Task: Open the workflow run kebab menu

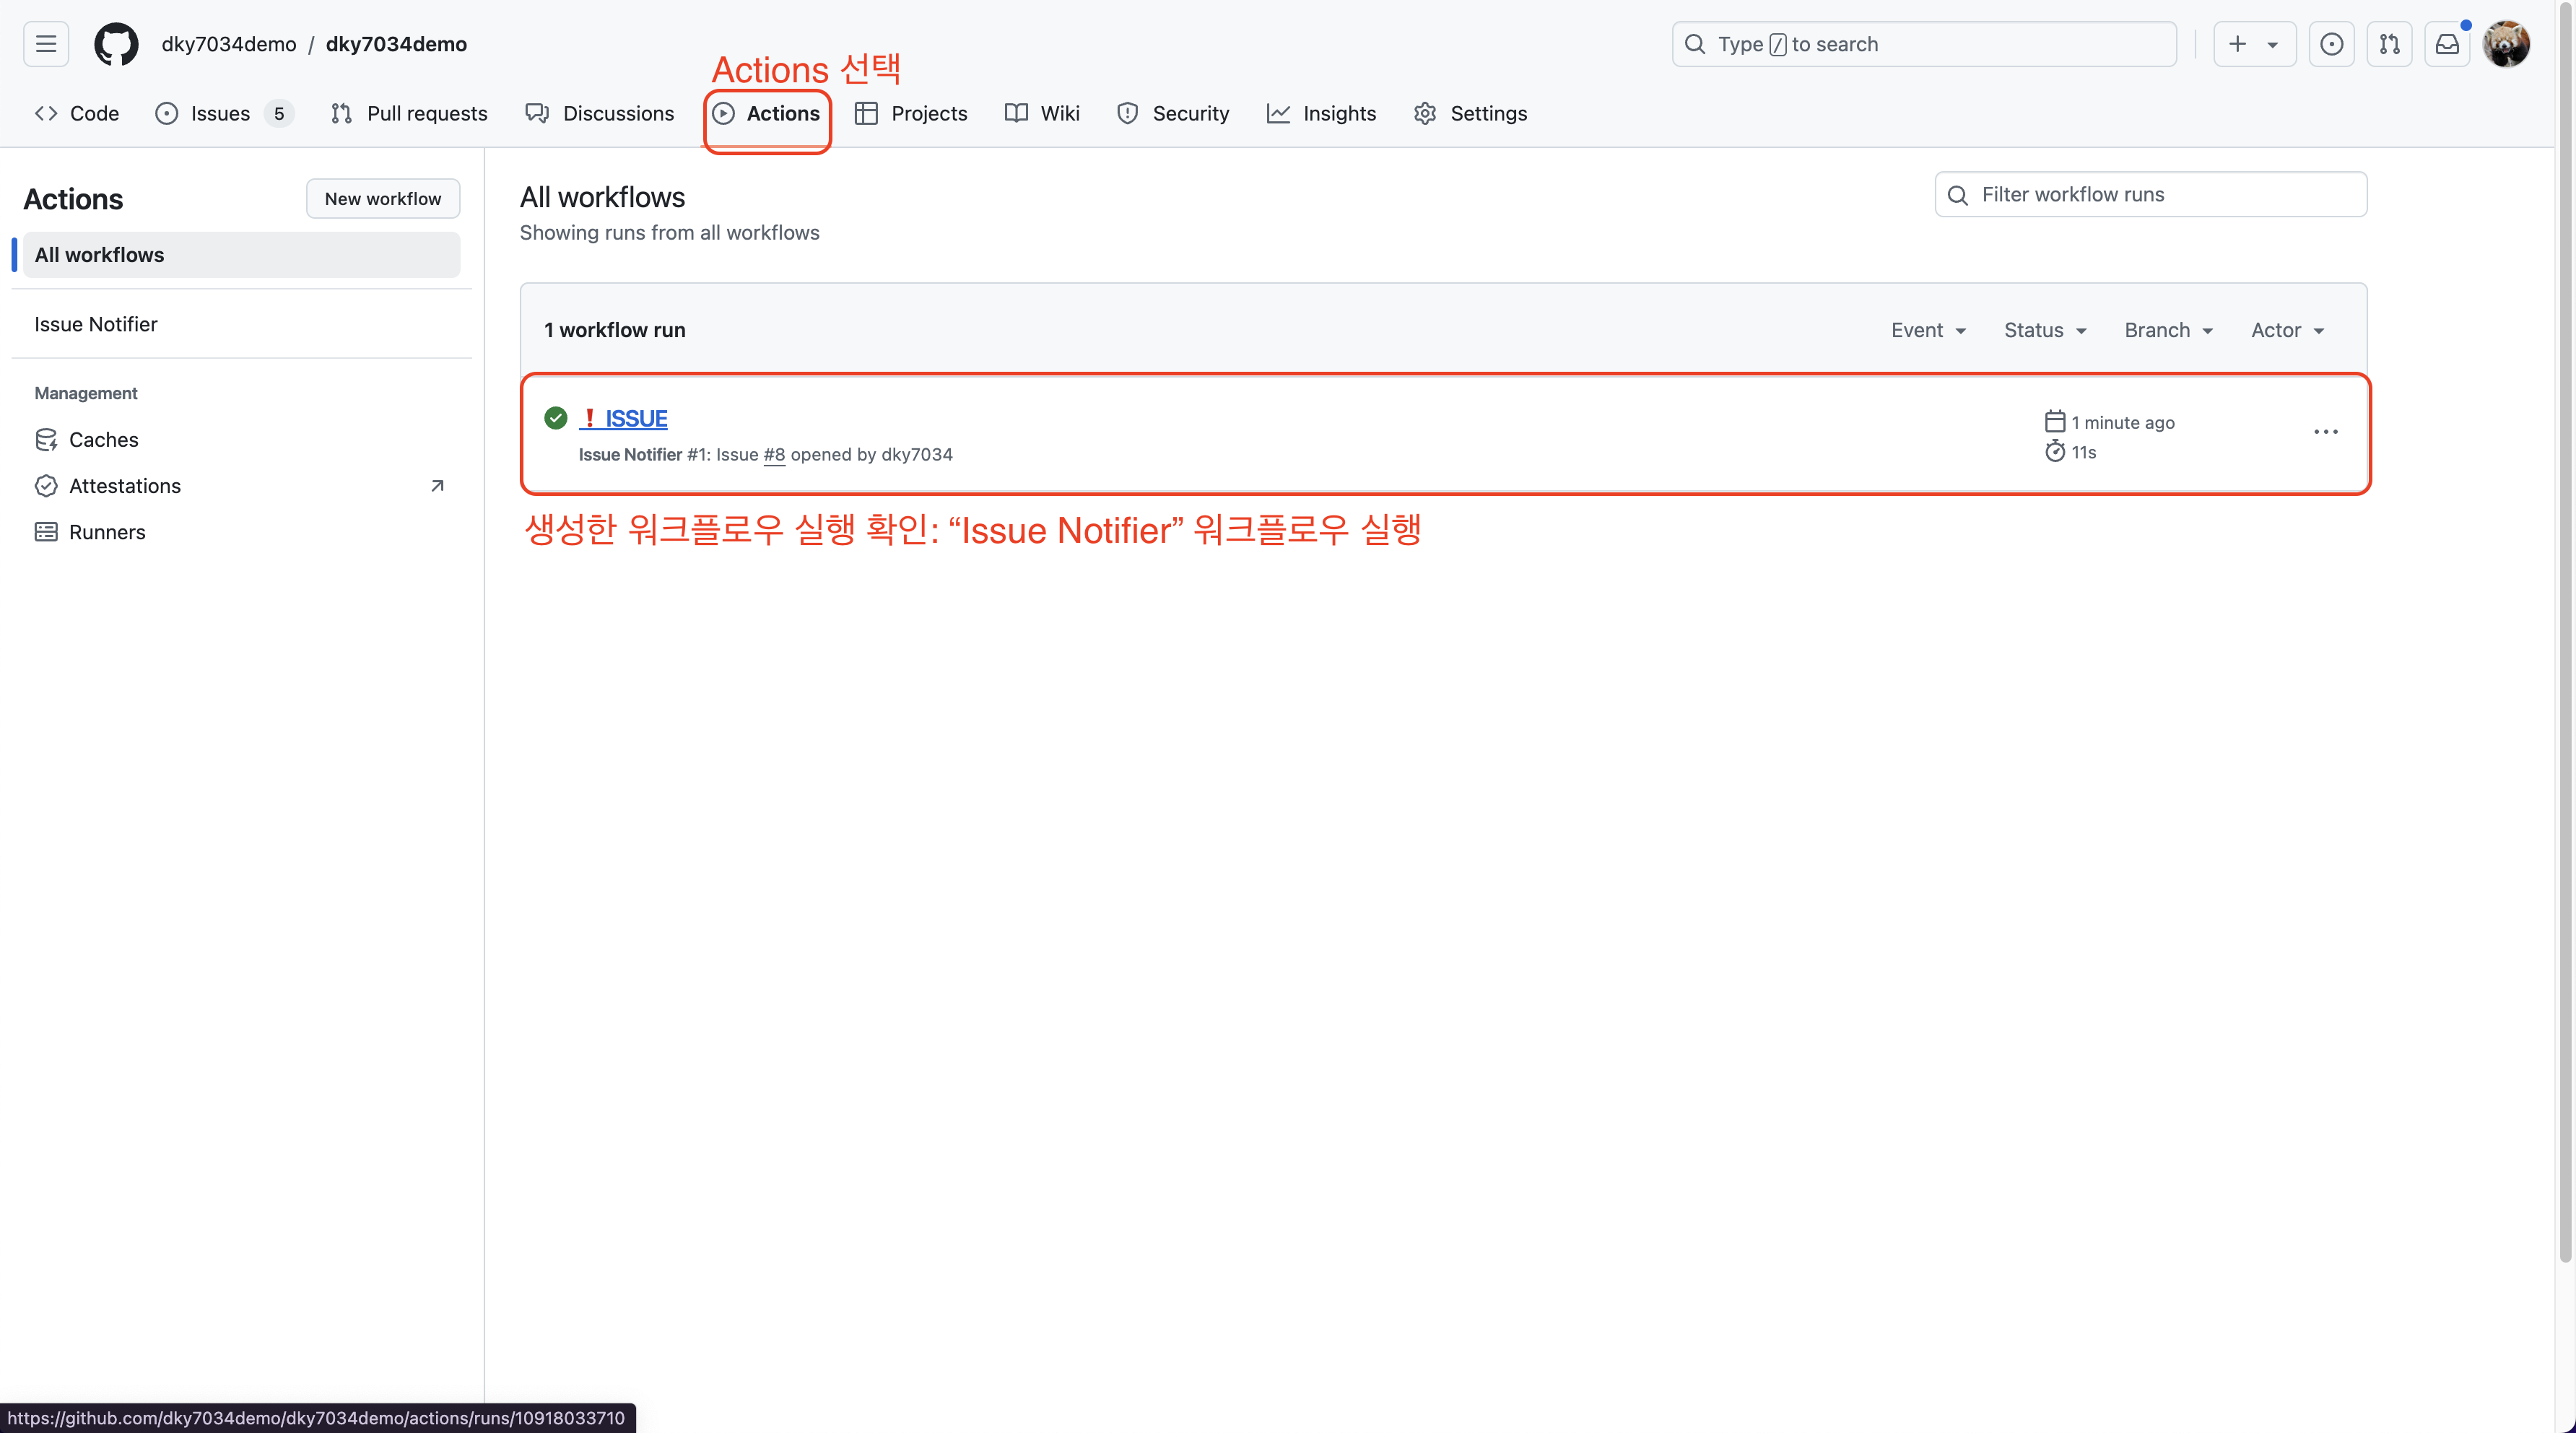Action: coord(2325,432)
